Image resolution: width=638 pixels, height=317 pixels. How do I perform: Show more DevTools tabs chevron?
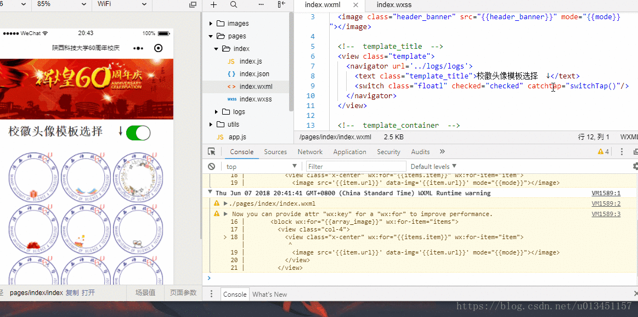click(x=442, y=151)
